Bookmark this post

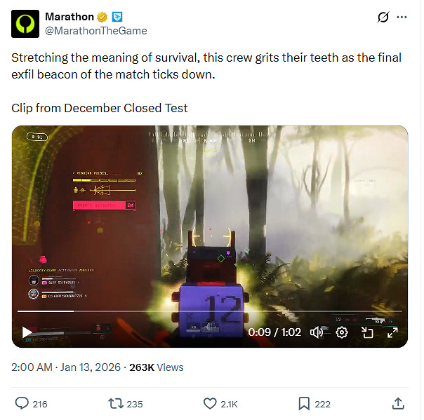[x=304, y=404]
